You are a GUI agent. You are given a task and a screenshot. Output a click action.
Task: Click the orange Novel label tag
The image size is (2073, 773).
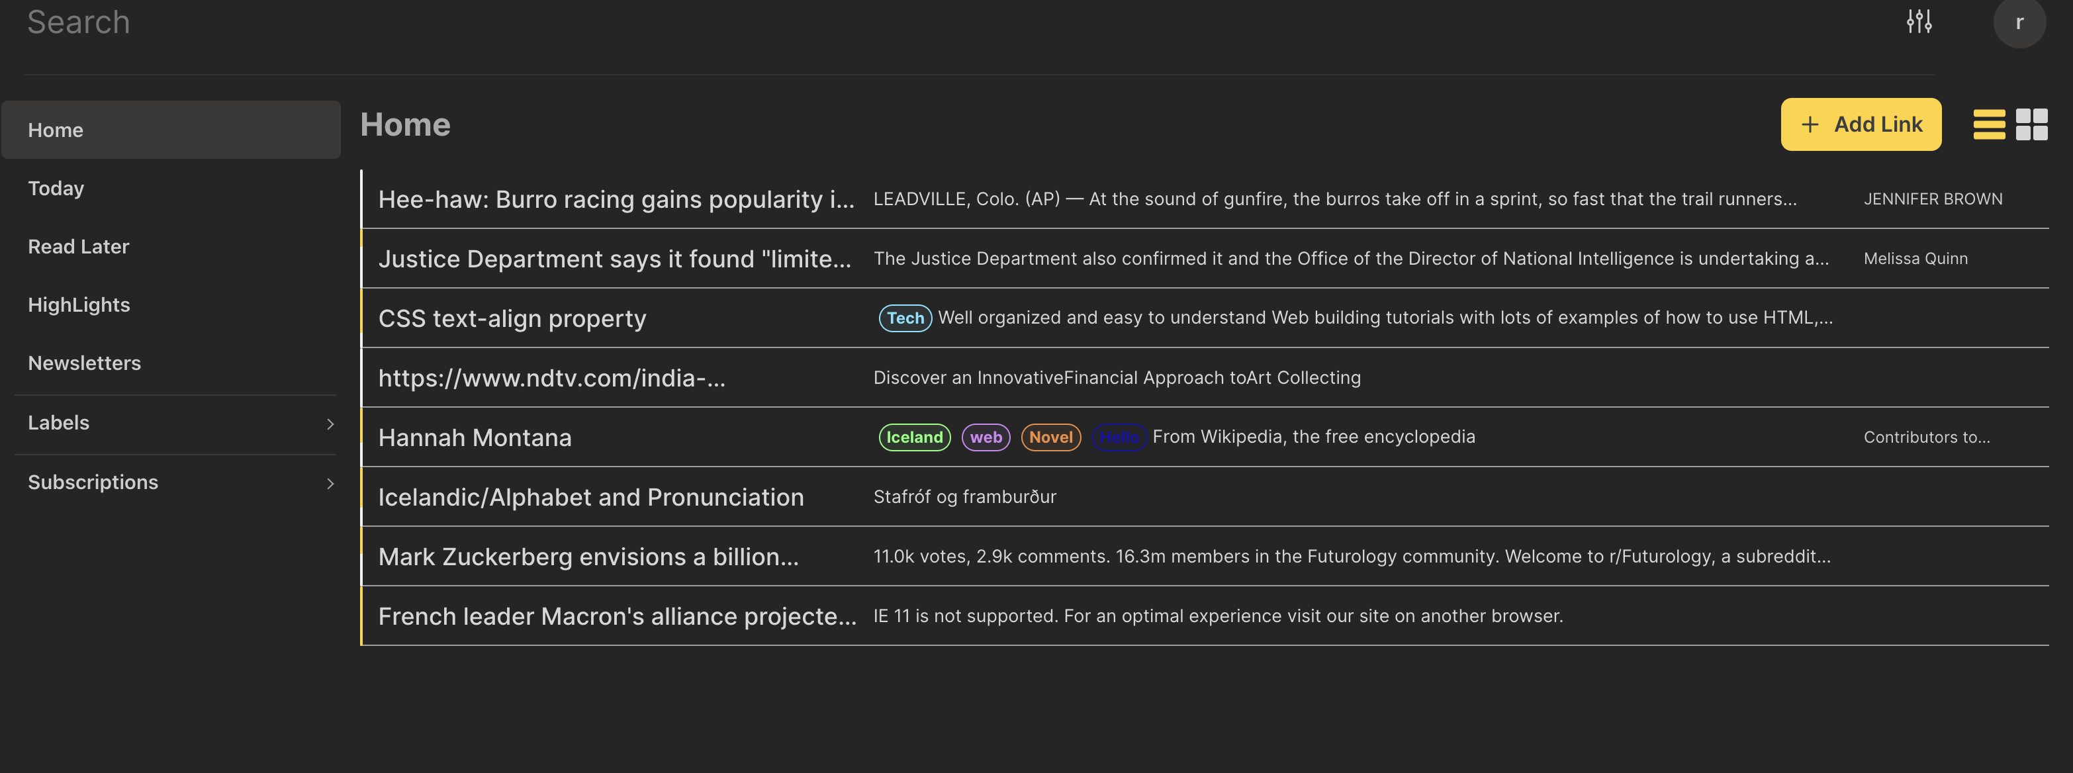coord(1050,437)
